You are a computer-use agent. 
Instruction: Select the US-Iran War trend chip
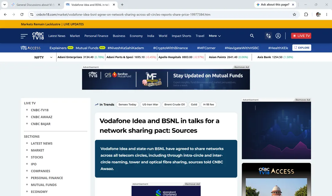click(x=150, y=105)
